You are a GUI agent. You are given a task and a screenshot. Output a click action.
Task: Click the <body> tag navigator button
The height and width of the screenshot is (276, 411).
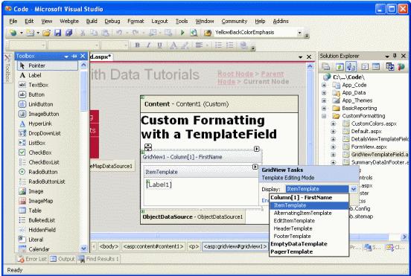(109, 247)
